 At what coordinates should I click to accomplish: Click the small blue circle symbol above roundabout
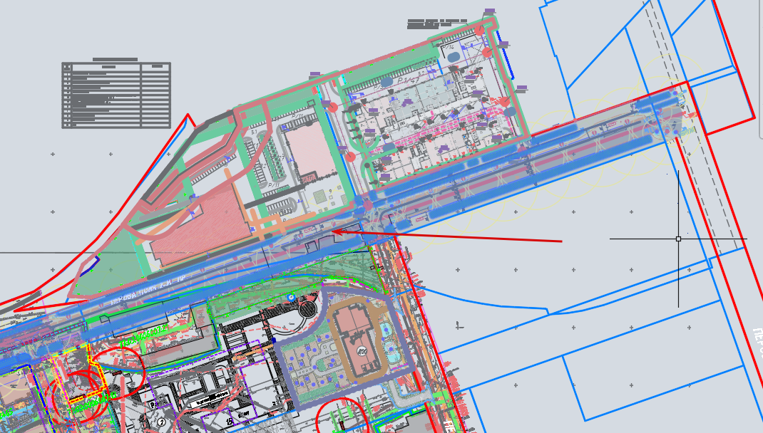(x=291, y=298)
